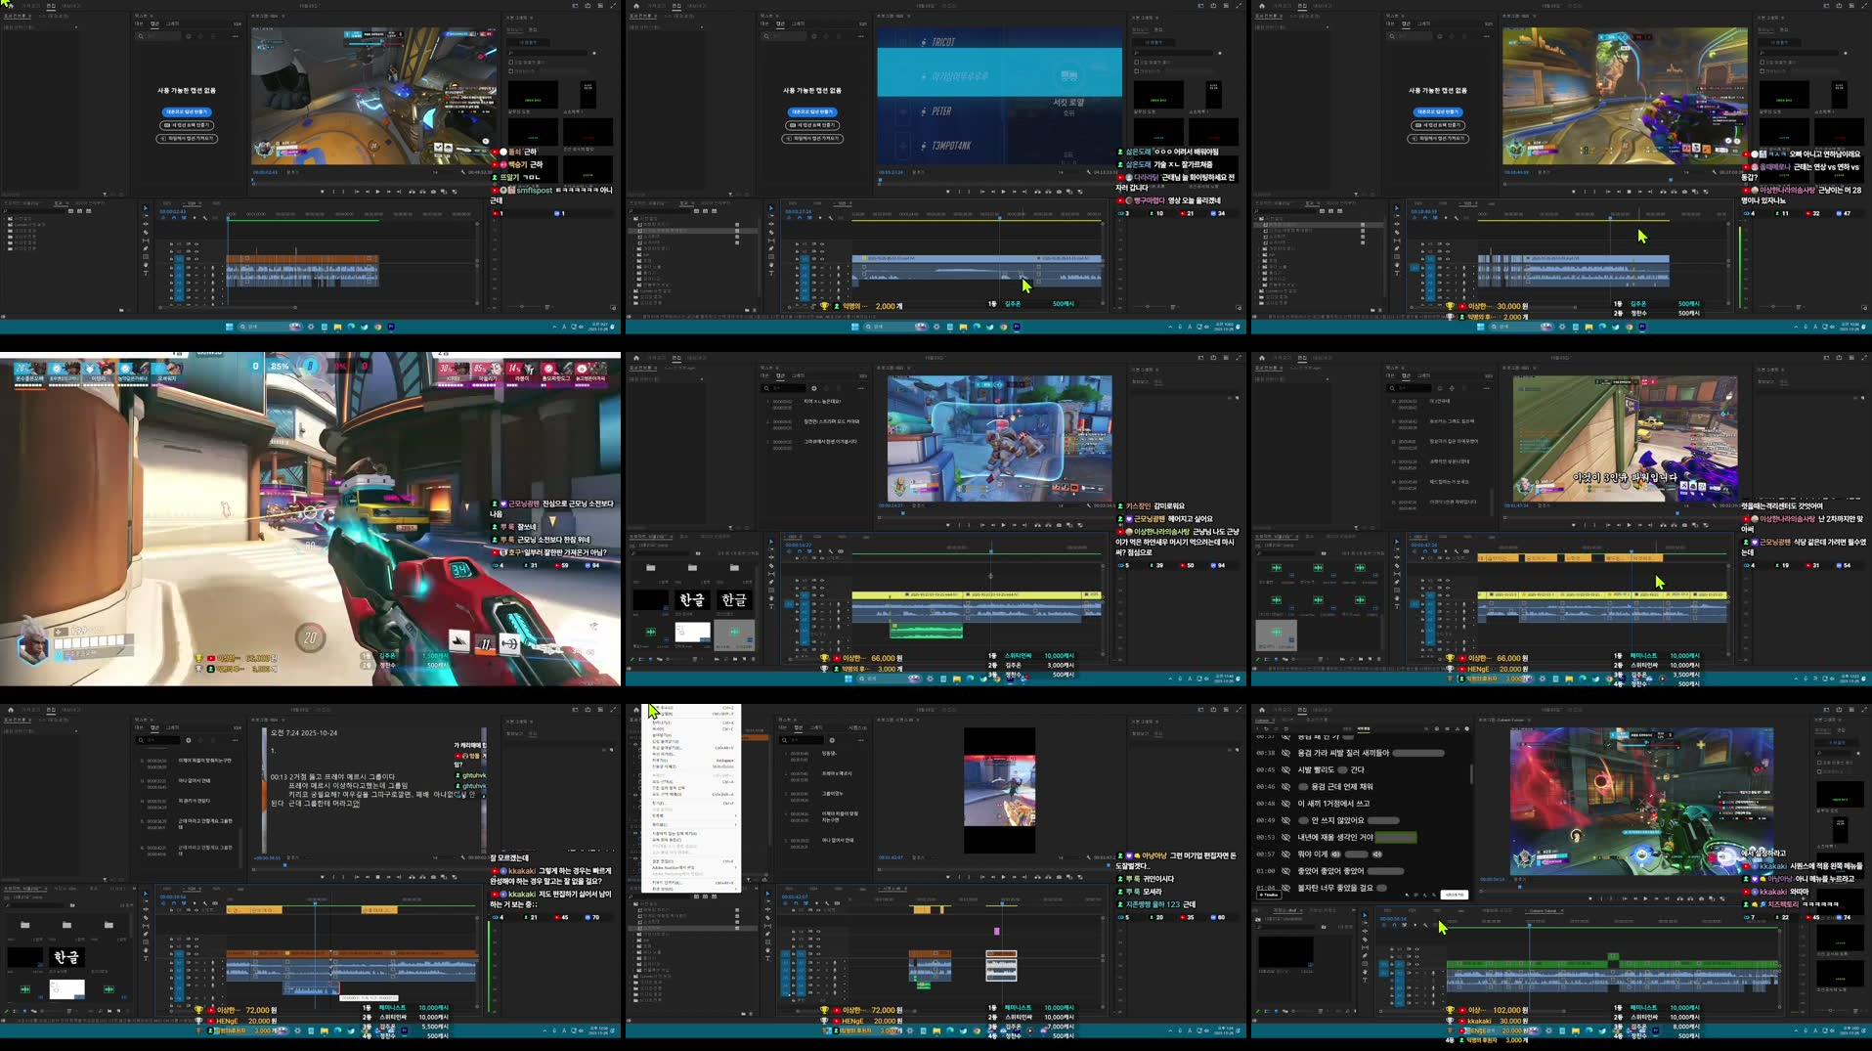1872x1051 pixels.
Task: Toggle the eye icon on the 00:45 transcript line
Action: 1285,769
